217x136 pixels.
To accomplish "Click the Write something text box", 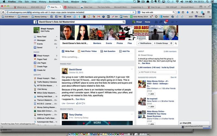I will (97, 57).
